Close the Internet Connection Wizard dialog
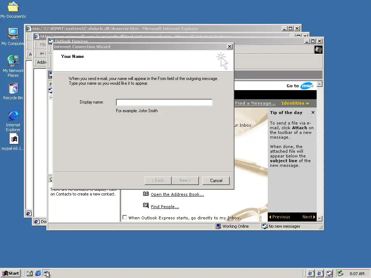This screenshot has width=371, height=278. [x=229, y=47]
